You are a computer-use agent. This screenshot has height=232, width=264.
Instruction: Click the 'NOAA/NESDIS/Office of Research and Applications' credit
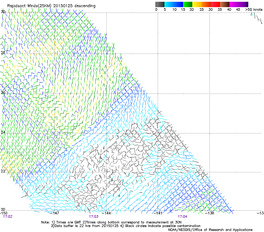(x=210, y=230)
